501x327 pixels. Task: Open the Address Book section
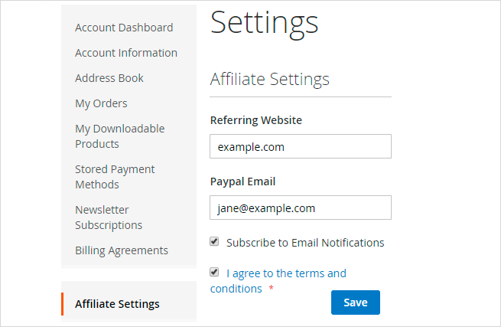(109, 78)
